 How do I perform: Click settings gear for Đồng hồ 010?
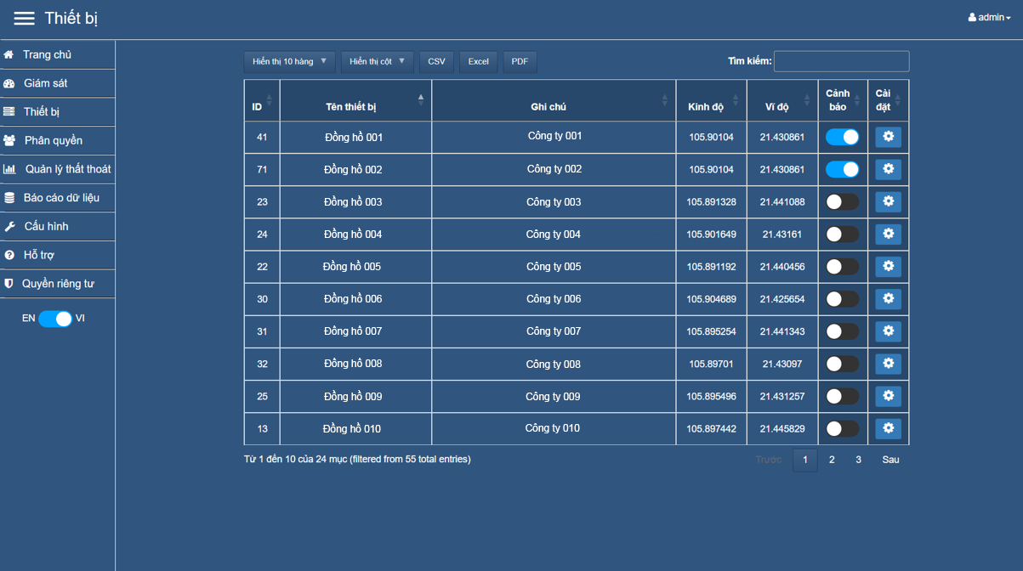(x=888, y=428)
